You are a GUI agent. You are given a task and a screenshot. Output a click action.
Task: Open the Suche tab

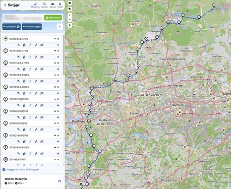tap(44, 6)
